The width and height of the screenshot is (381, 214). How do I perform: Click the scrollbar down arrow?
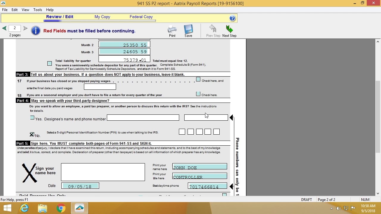(x=378, y=193)
